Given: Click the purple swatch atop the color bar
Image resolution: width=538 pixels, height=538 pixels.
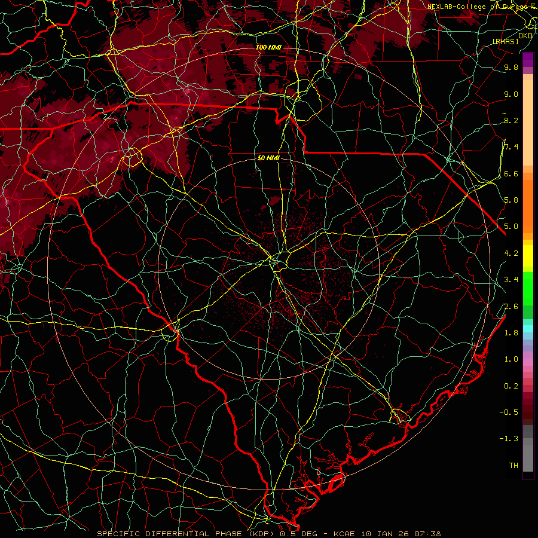Looking at the screenshot, I should [x=528, y=60].
